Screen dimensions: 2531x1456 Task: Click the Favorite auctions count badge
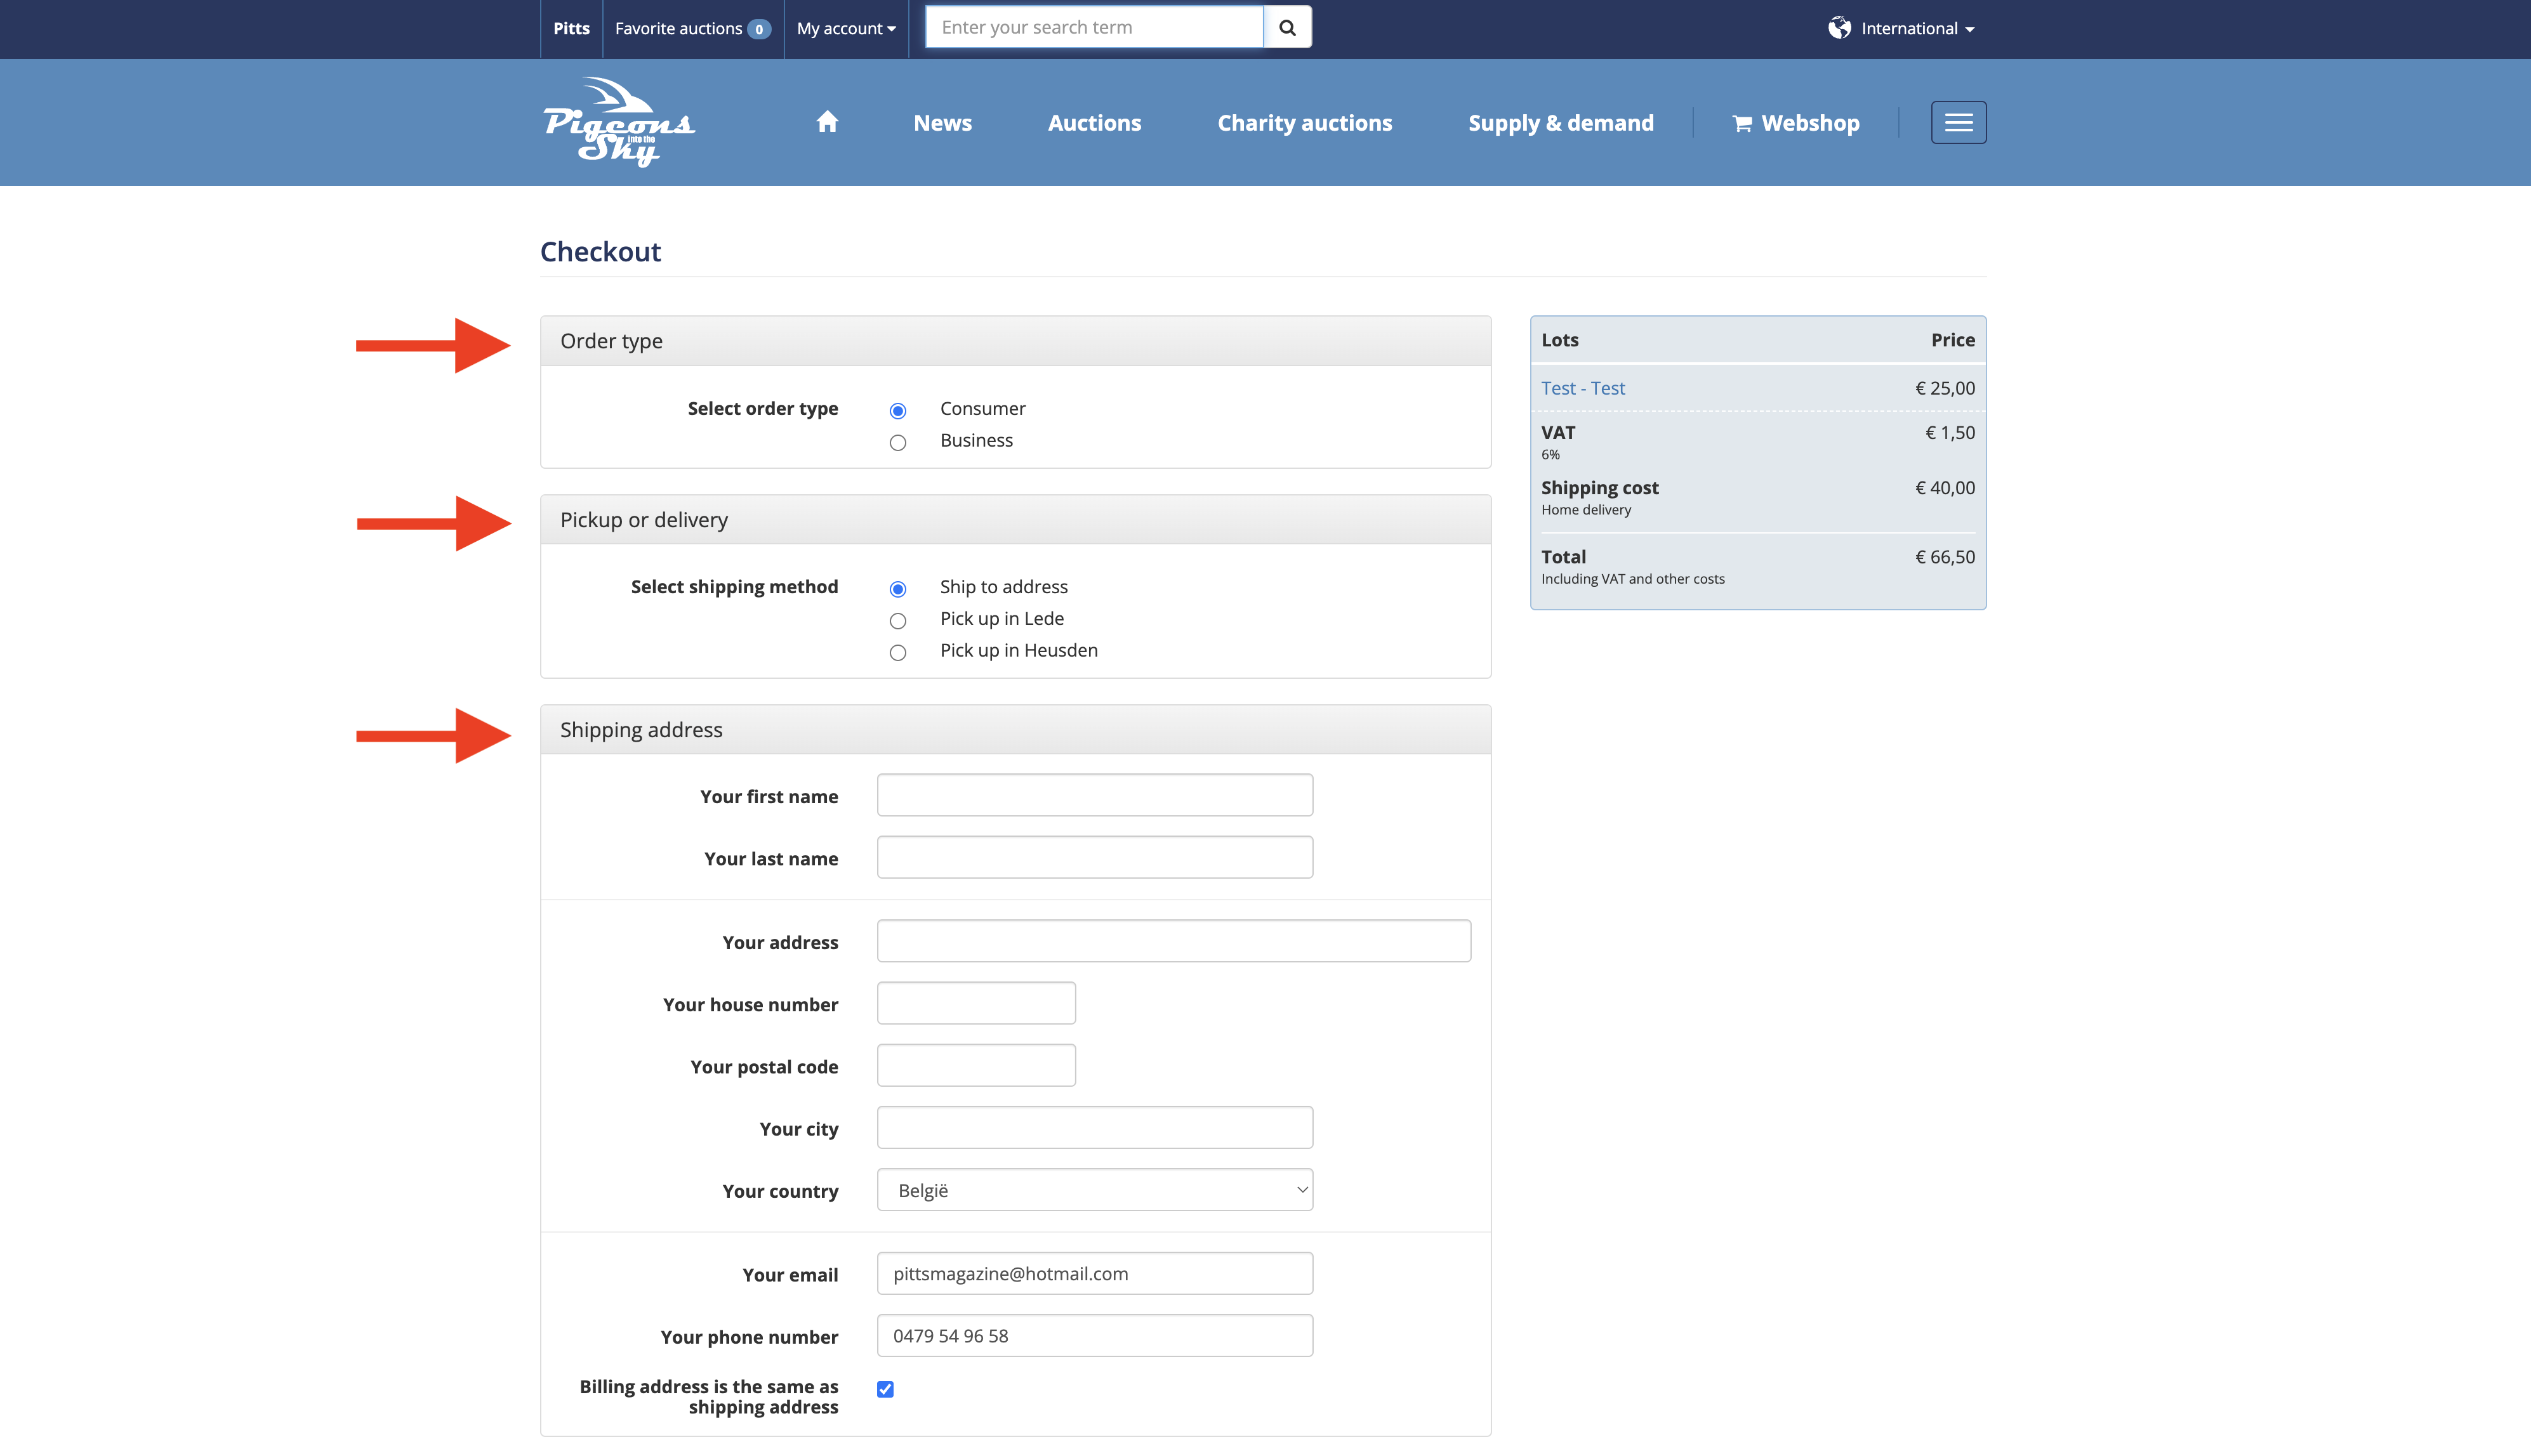coord(759,29)
